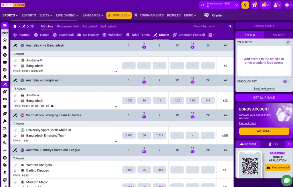Open statistics chart icon for Australia match

click(43, 106)
